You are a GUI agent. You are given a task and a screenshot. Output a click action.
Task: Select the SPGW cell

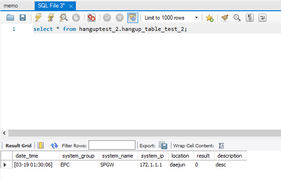point(118,165)
